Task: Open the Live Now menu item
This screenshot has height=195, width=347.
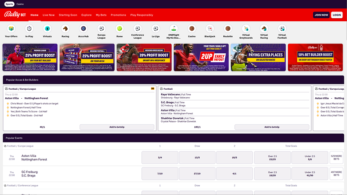Action: pos(48,15)
